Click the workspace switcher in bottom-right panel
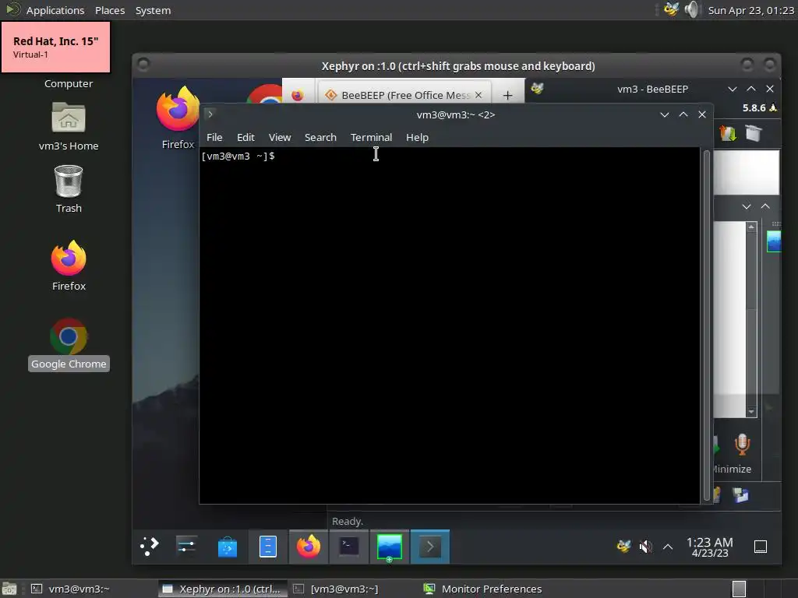Screen dimensions: 798x598 coord(739,589)
